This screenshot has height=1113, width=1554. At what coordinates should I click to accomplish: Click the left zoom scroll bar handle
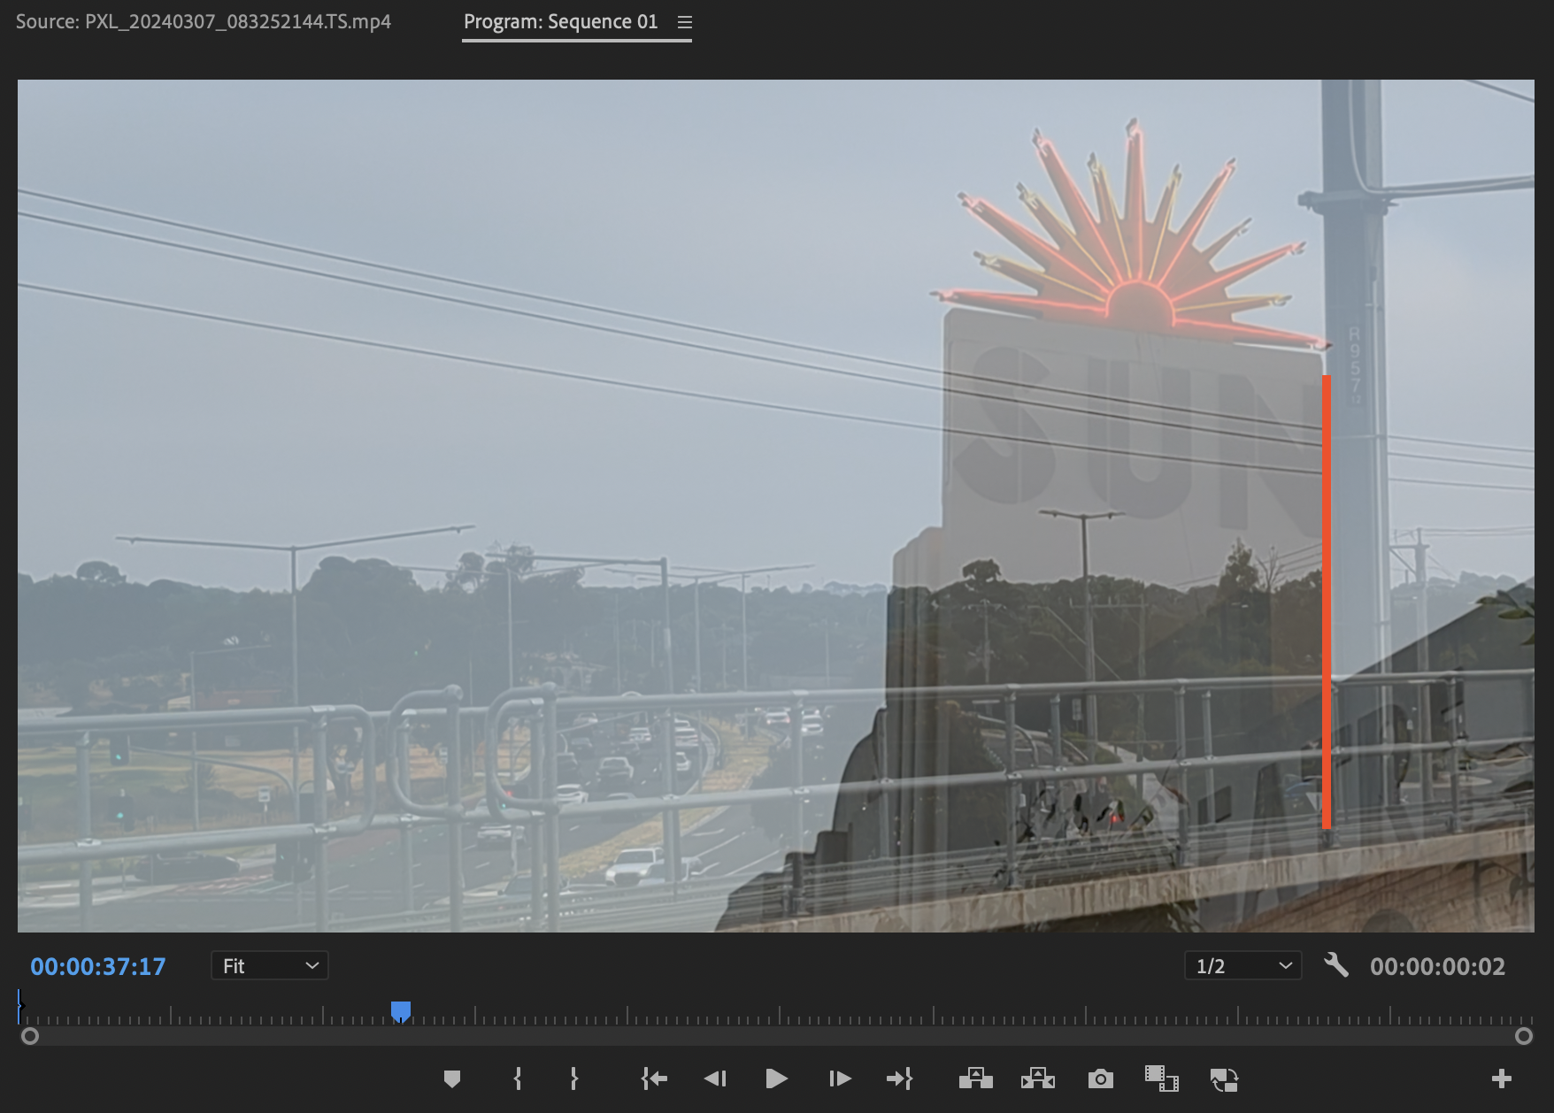(30, 1036)
